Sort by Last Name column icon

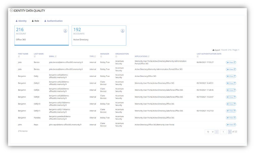tap(35, 57)
